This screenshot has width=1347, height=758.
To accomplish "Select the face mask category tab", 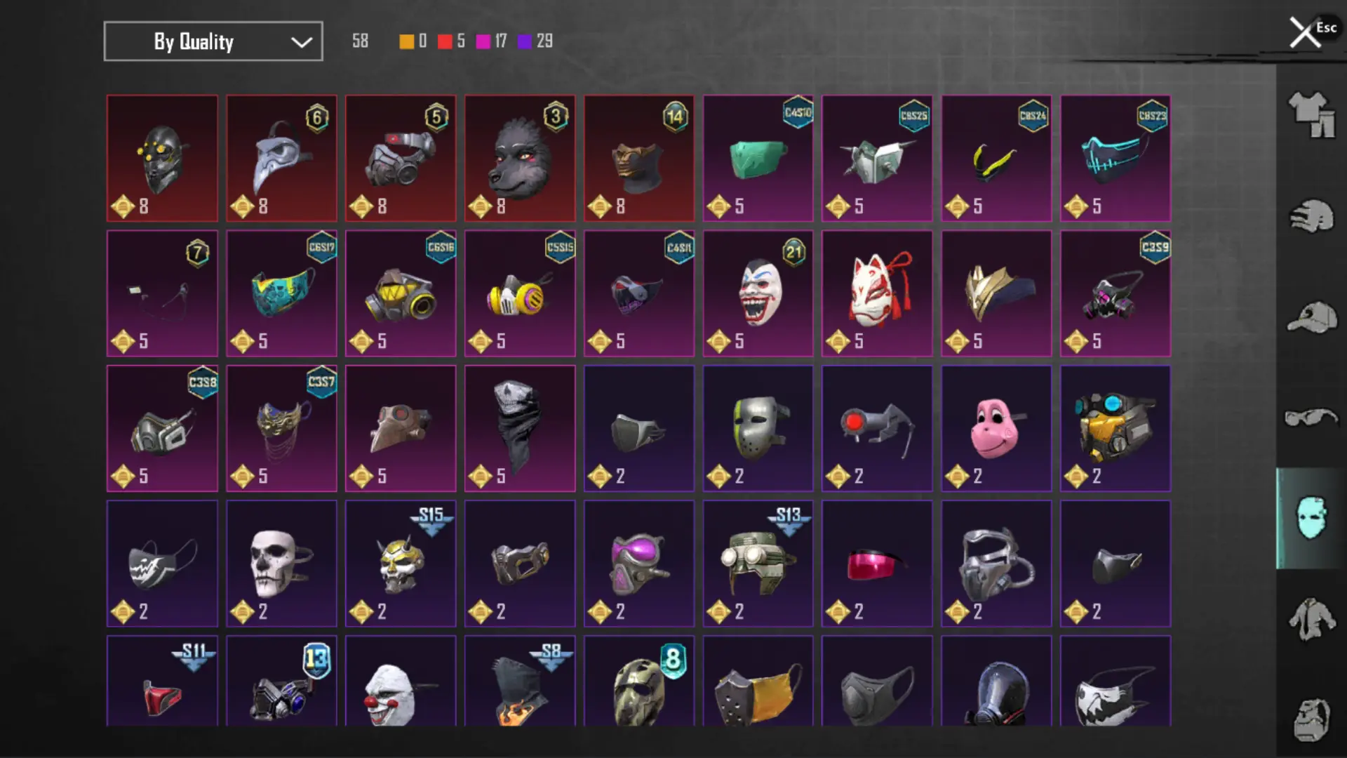I will point(1311,518).
